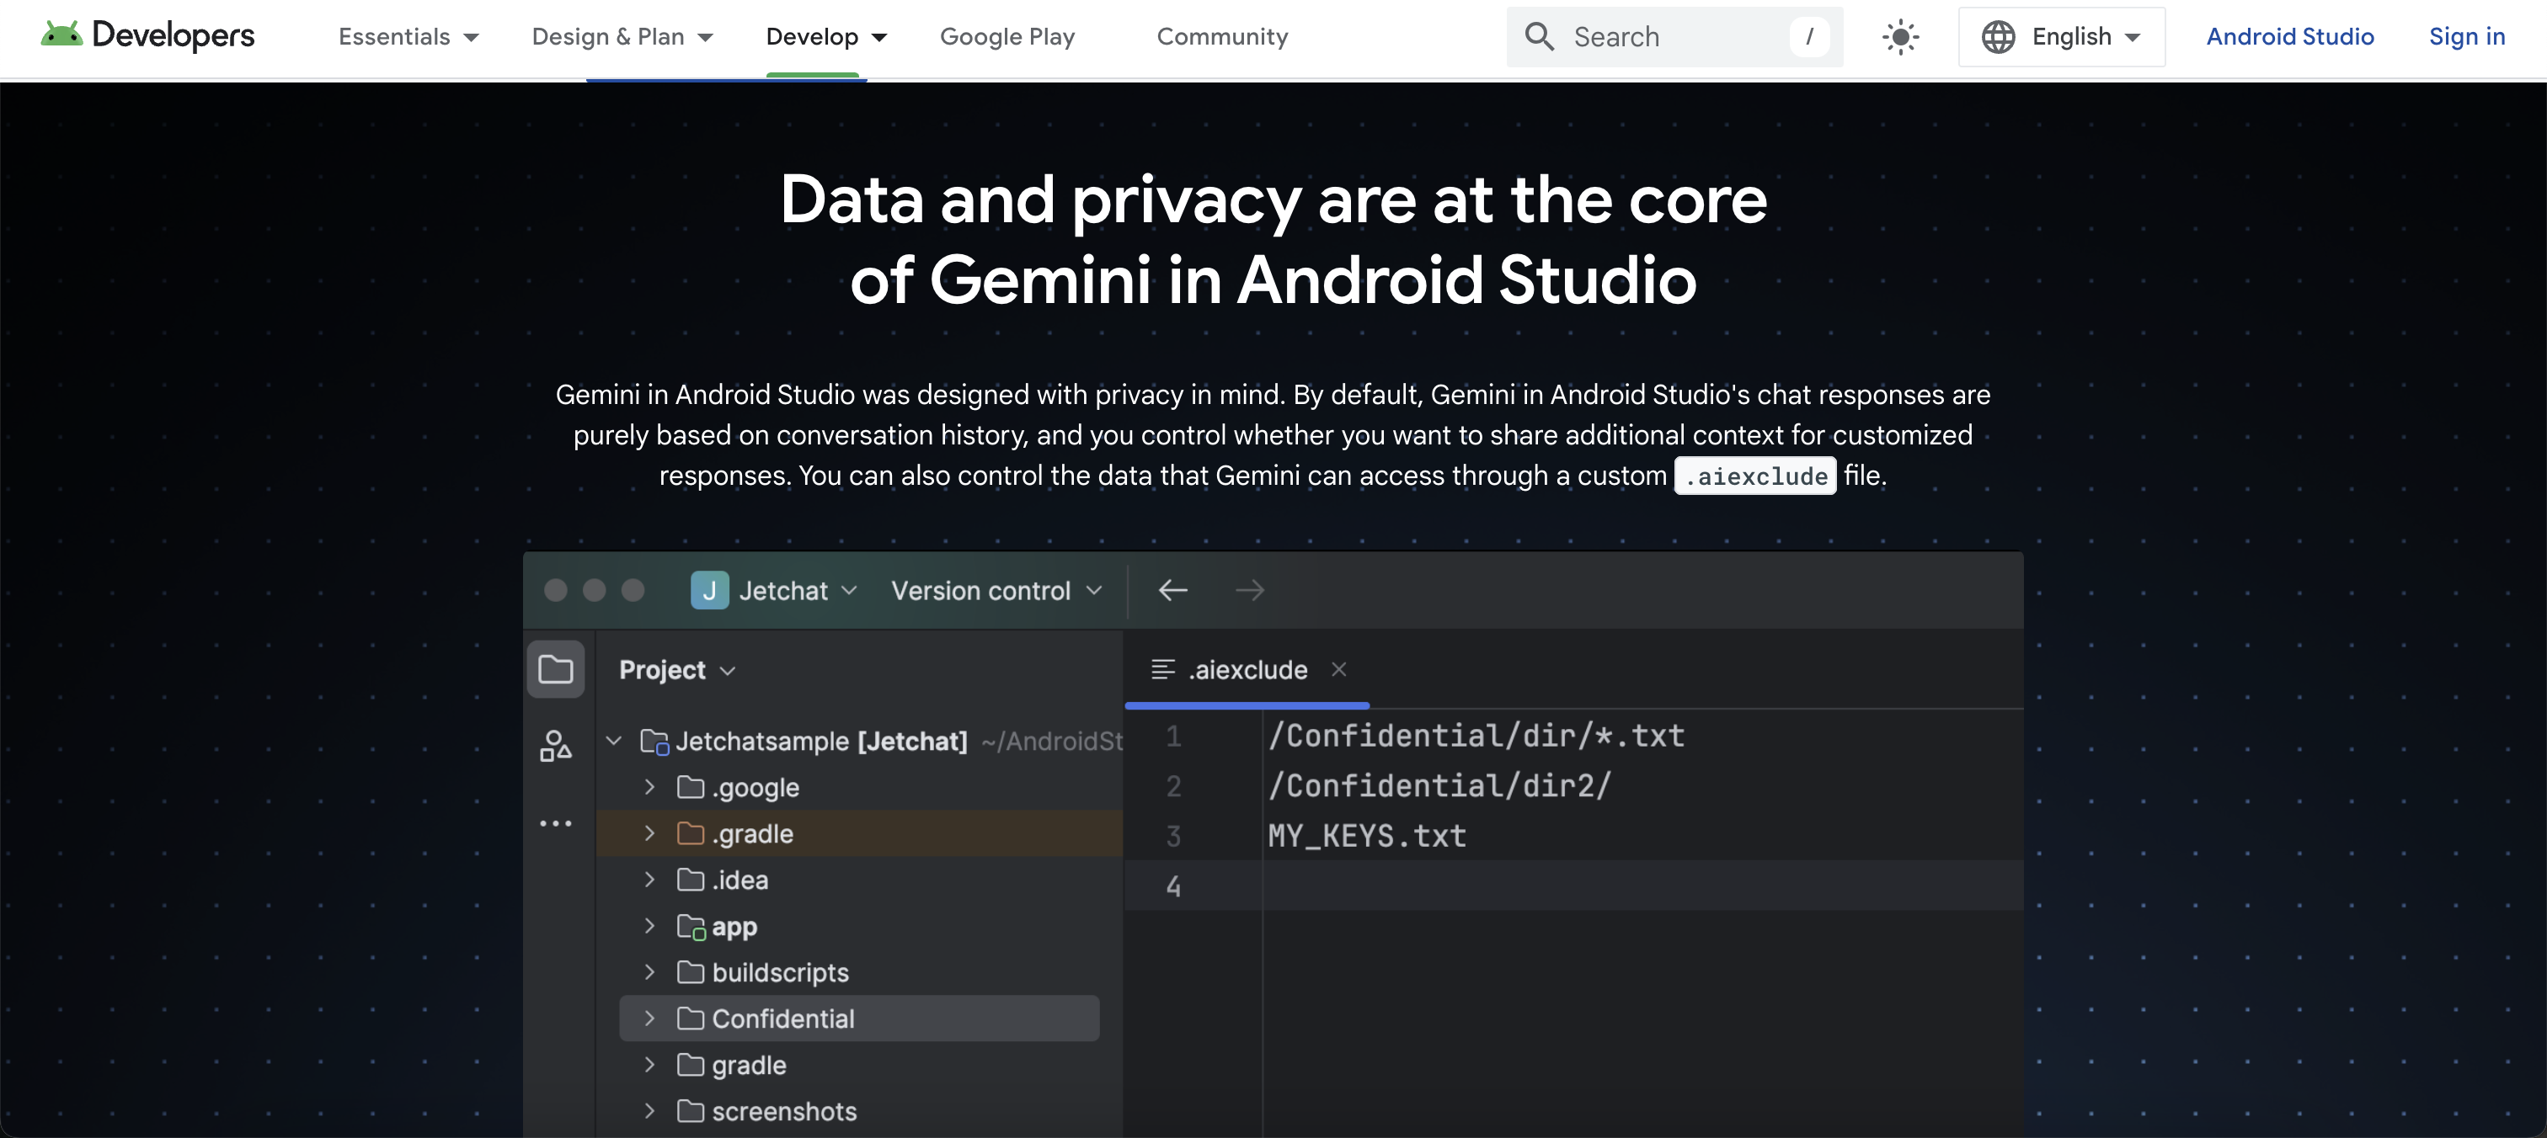Click the Jetchatsample module folder icon
2547x1138 pixels.
click(x=654, y=742)
